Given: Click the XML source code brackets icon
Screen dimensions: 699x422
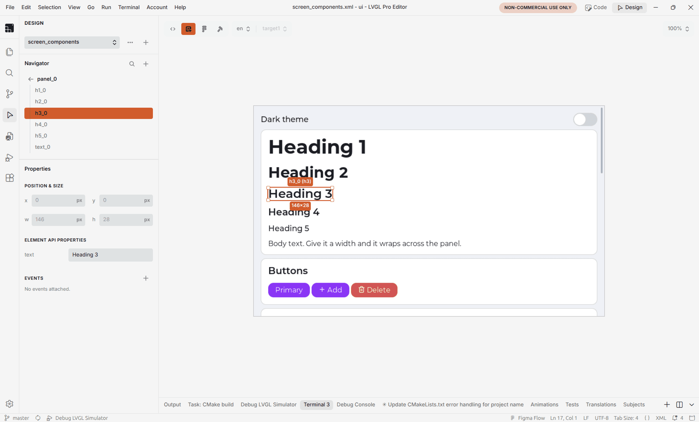Looking at the screenshot, I should 173,29.
